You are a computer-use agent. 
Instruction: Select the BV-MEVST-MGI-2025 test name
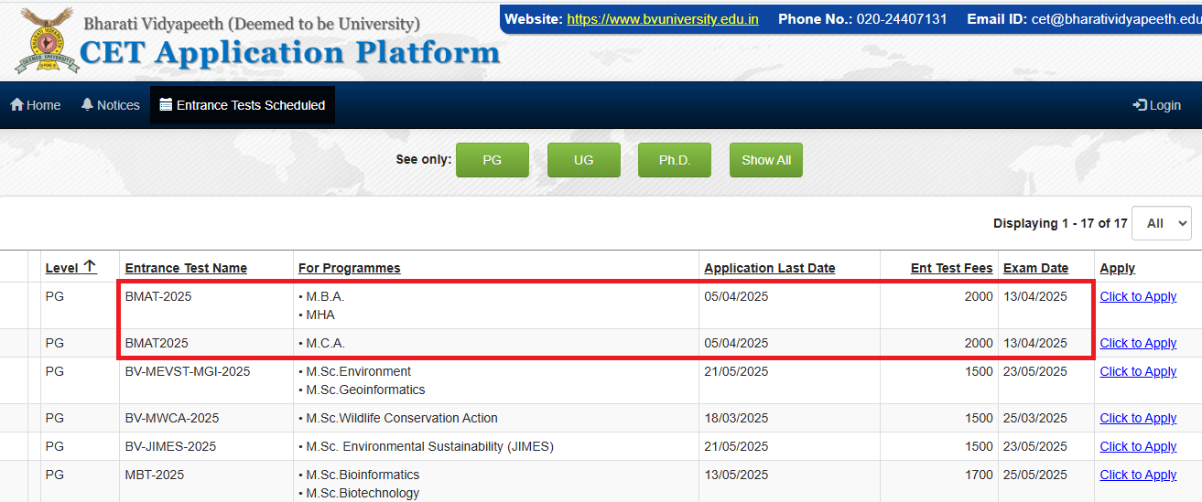(188, 371)
